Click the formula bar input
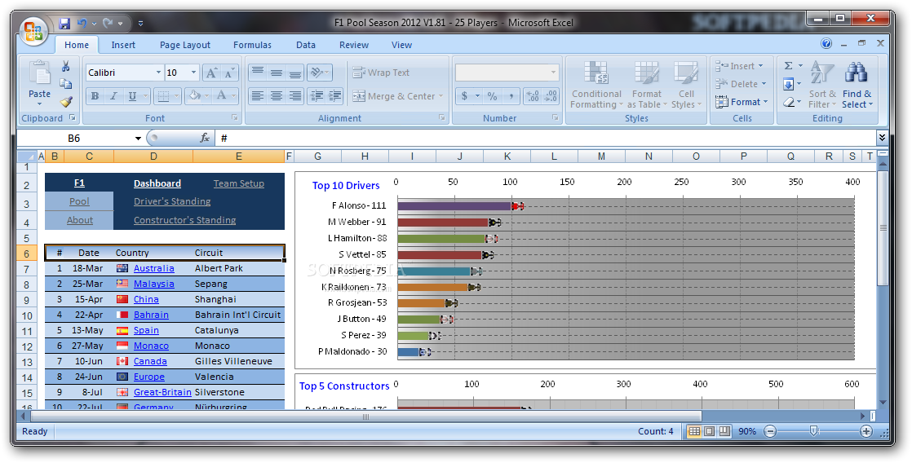The image size is (912, 463). tap(546, 138)
